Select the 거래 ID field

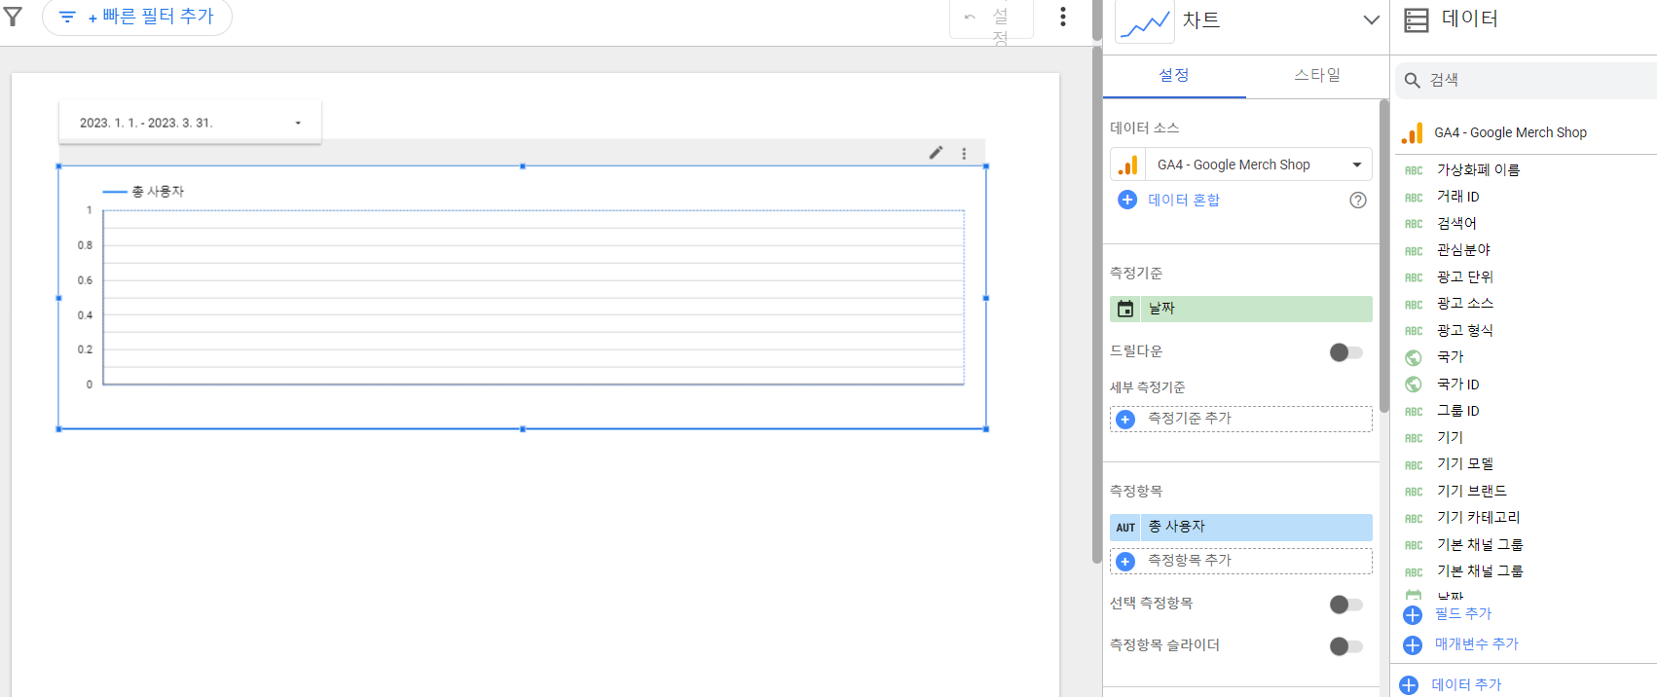pyautogui.click(x=1457, y=197)
